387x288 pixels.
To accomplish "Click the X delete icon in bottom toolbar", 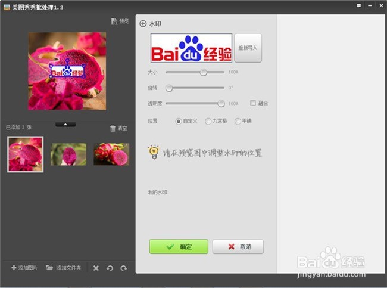I will (96, 268).
